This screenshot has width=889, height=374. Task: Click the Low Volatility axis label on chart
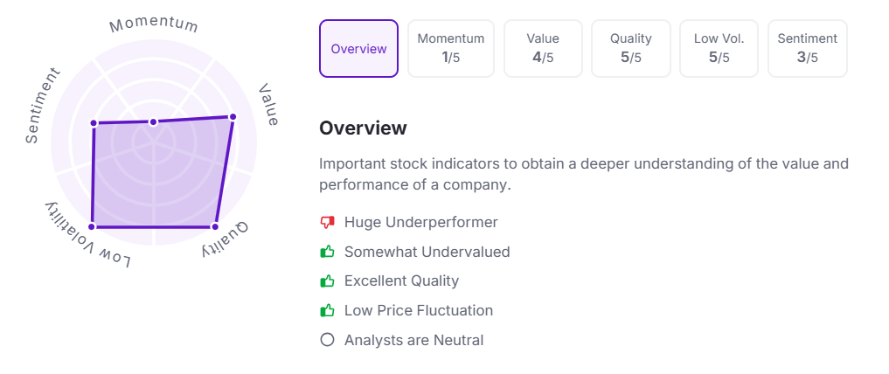pos(88,234)
